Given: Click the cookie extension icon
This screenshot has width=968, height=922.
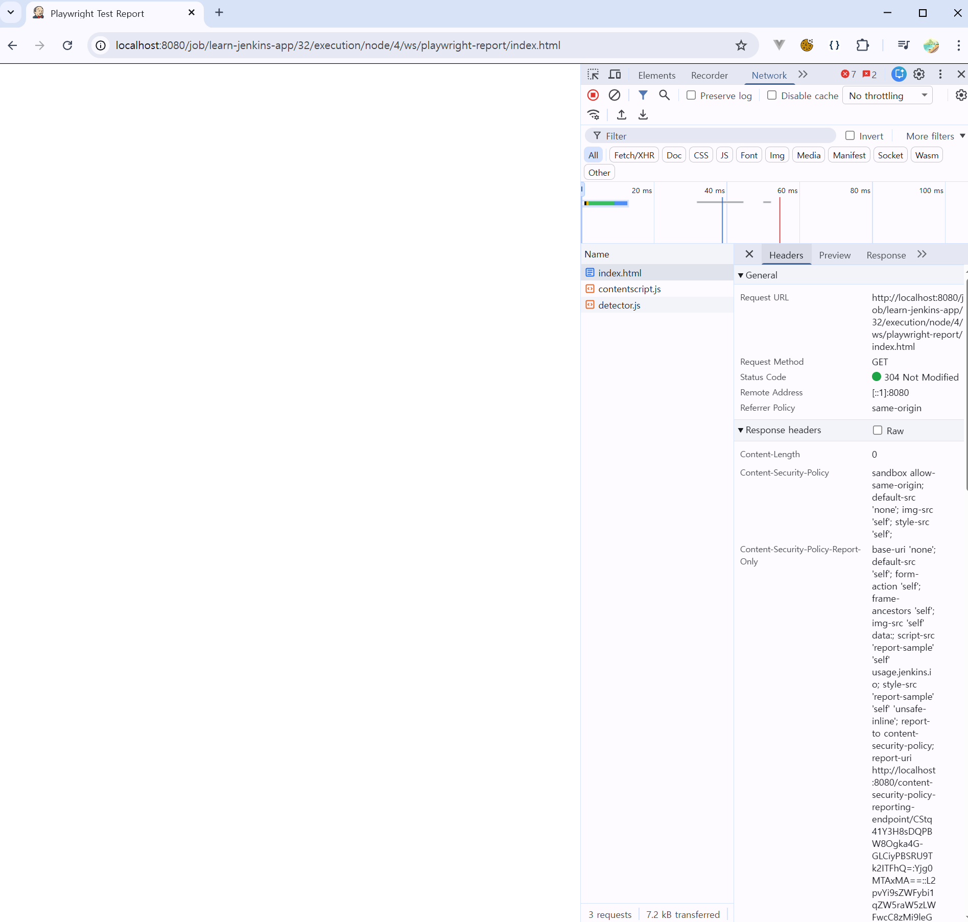Looking at the screenshot, I should pyautogui.click(x=807, y=45).
